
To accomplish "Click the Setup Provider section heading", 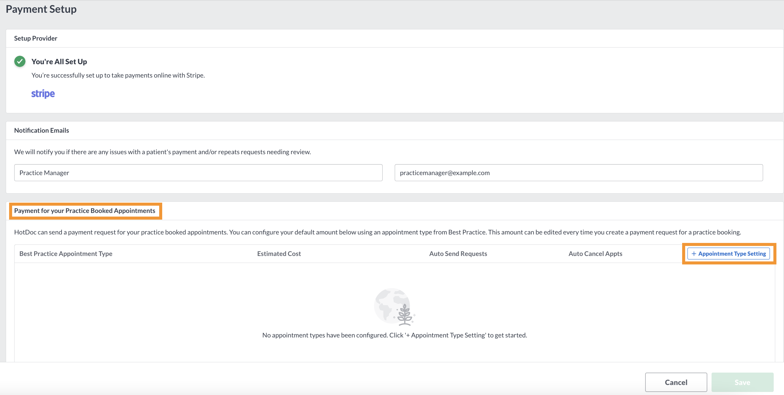I will (x=35, y=38).
